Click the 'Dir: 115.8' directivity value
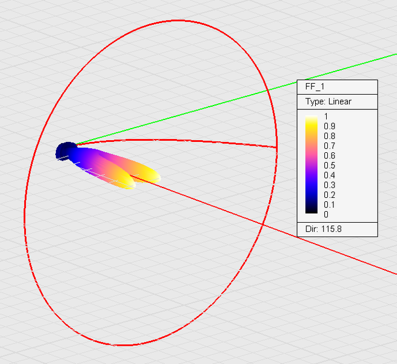Screen dimensions: 397x364 click(x=323, y=229)
